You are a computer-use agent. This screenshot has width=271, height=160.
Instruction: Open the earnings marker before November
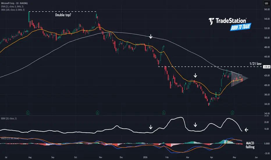97,113
